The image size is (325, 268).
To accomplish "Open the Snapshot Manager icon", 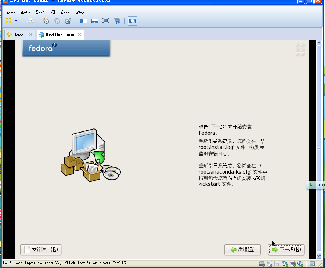I will point(68,21).
